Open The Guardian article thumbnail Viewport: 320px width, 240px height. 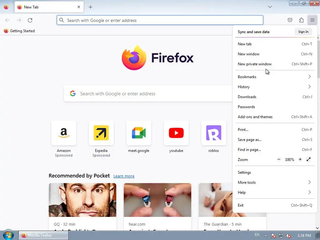click(216, 200)
